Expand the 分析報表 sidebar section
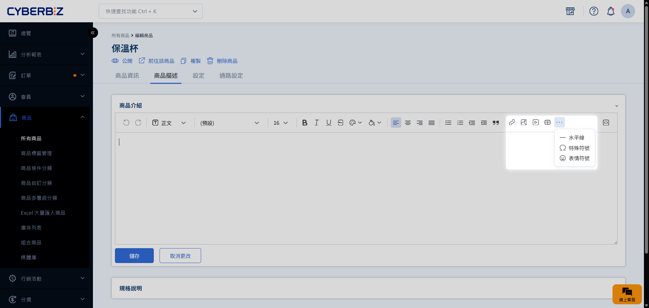The width and height of the screenshot is (649, 308). [46, 54]
